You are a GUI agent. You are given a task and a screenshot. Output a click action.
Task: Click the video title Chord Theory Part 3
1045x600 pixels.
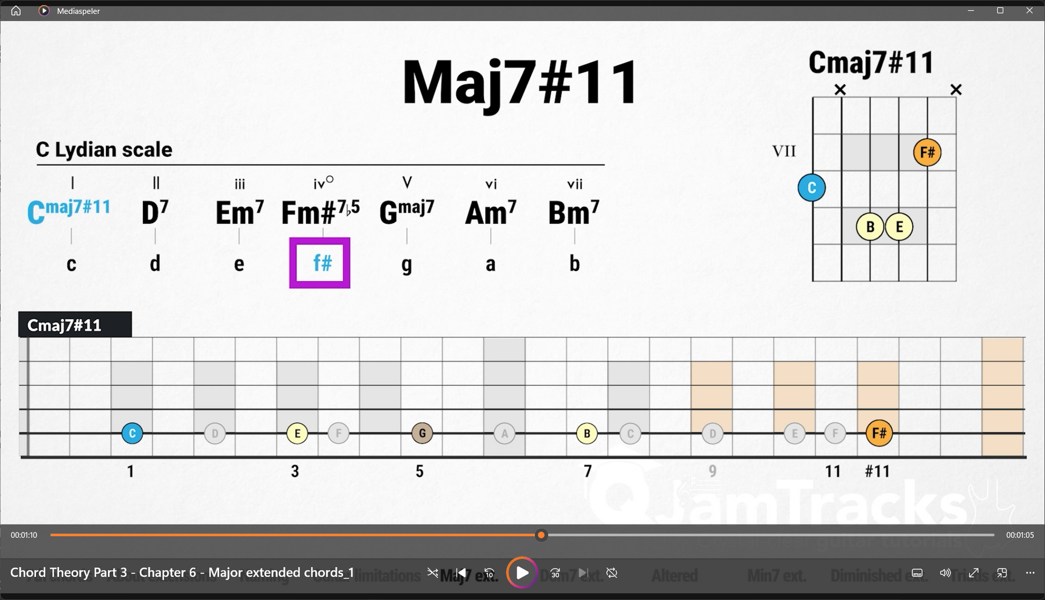(182, 573)
